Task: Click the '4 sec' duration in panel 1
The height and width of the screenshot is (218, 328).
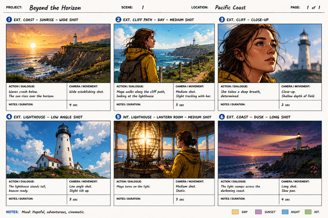Action: click(x=73, y=105)
